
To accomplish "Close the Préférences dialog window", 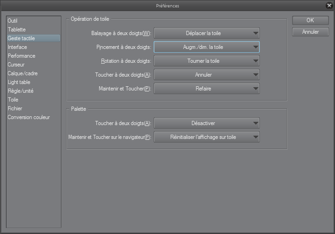I will tap(329, 6).
